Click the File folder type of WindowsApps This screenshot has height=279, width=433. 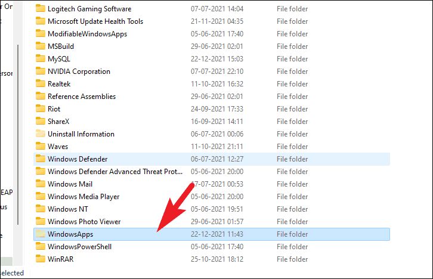(292, 234)
